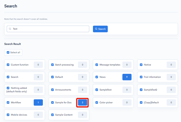This screenshot has height=122, width=181.
Task: Uncheck the [Copy]Default checkbox
Action: coord(141,102)
